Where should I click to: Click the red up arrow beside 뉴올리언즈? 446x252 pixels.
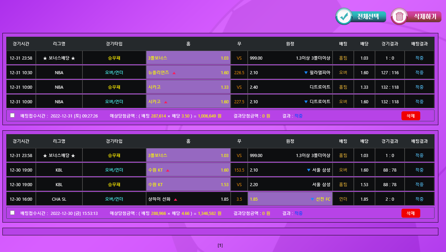coord(174,73)
